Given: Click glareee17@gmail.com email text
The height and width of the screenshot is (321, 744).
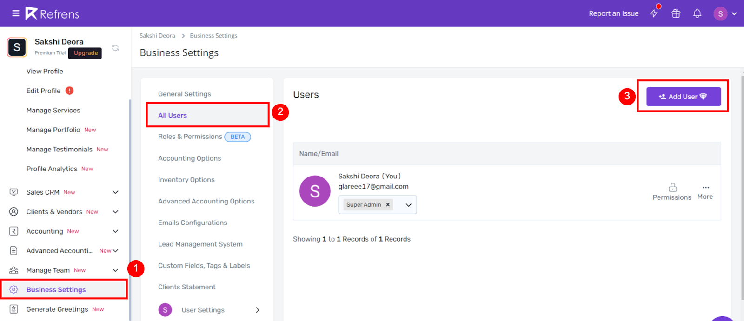Looking at the screenshot, I should pos(373,186).
